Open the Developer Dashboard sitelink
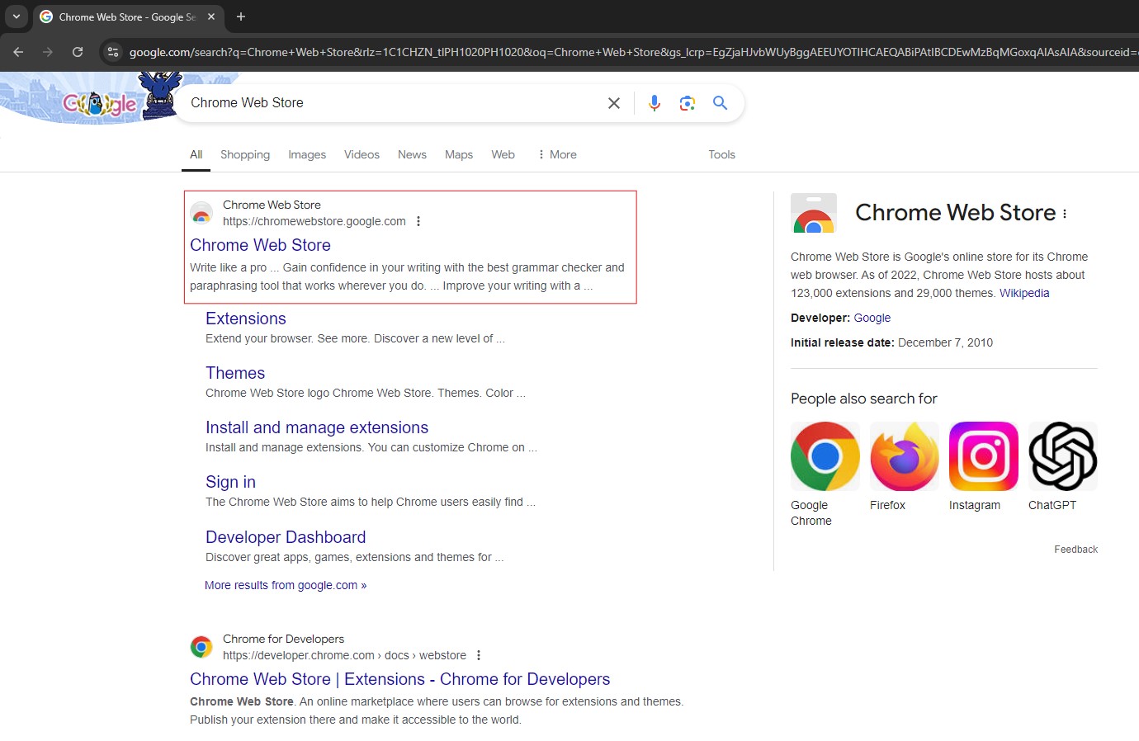Screen dimensions: 1139x741 (x=286, y=537)
